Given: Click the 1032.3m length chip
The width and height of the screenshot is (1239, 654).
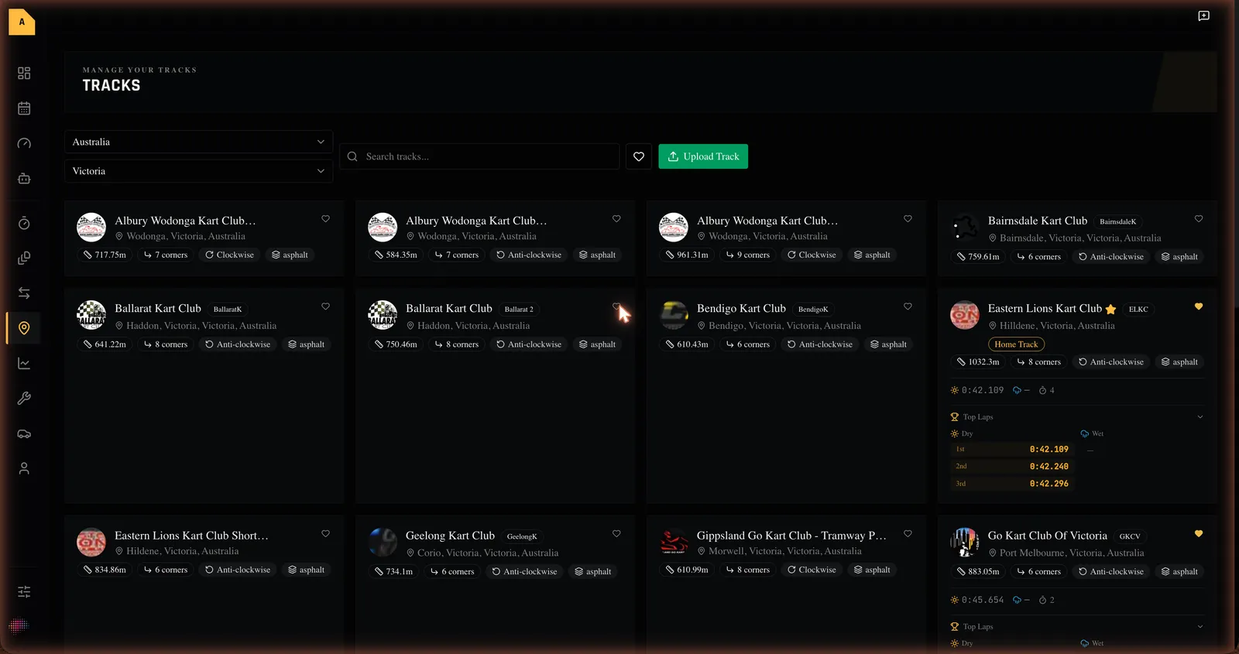Looking at the screenshot, I should coord(978,361).
